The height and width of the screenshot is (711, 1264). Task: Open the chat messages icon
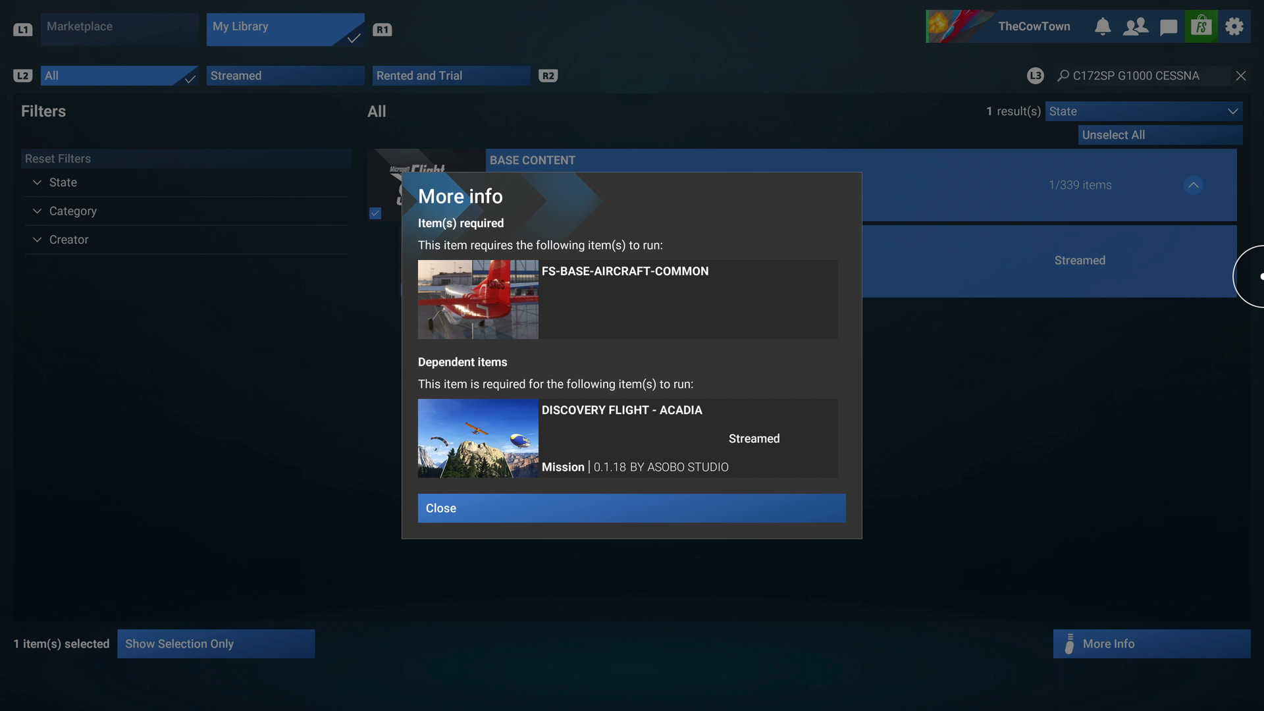[1169, 27]
